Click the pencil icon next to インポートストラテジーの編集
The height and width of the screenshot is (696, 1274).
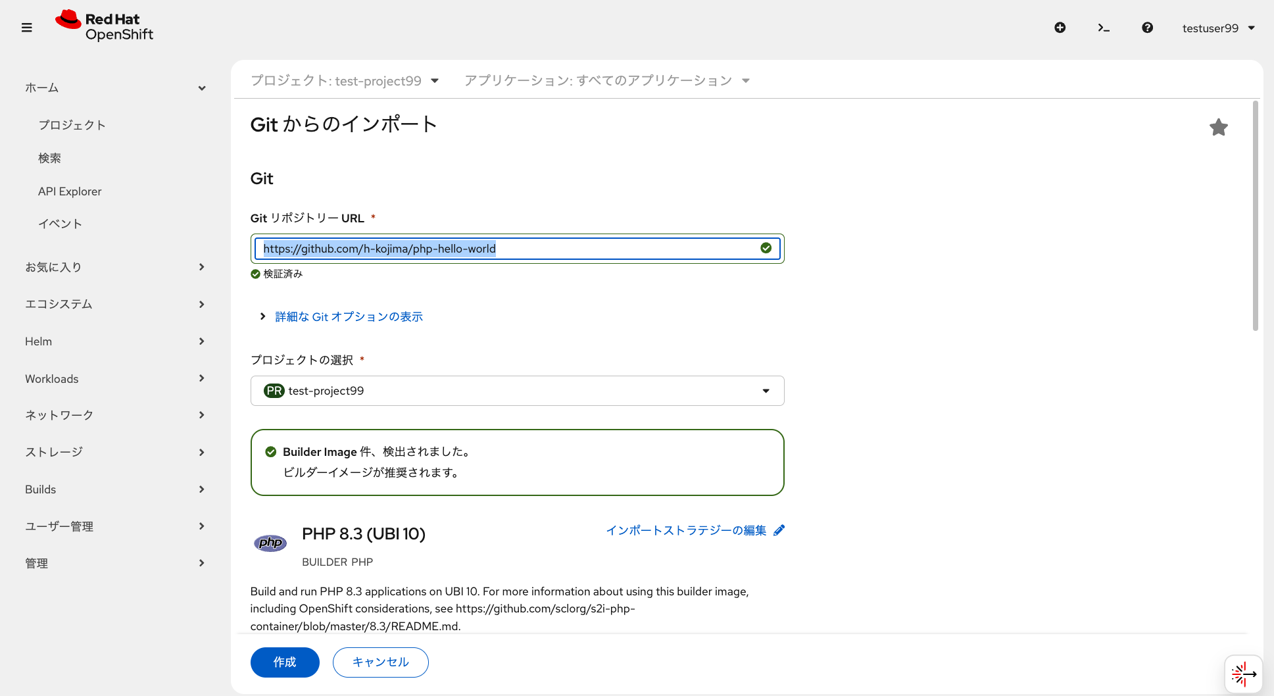click(x=780, y=530)
